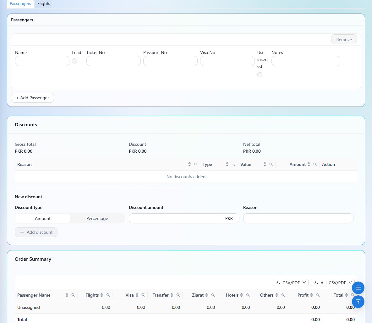
Task: Click the Action column header
Action: [328, 164]
